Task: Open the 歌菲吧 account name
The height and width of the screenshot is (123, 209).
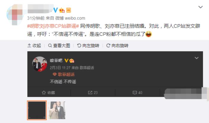Action: point(56,60)
